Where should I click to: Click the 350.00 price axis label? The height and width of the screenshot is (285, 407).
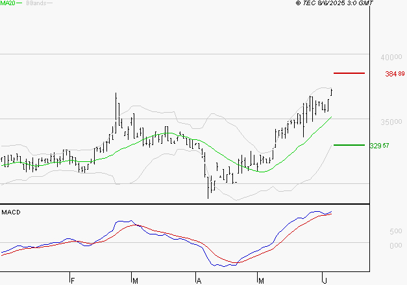click(x=391, y=122)
